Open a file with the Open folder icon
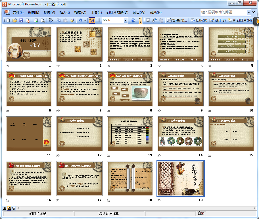This screenshot has height=219, width=259. point(14,20)
